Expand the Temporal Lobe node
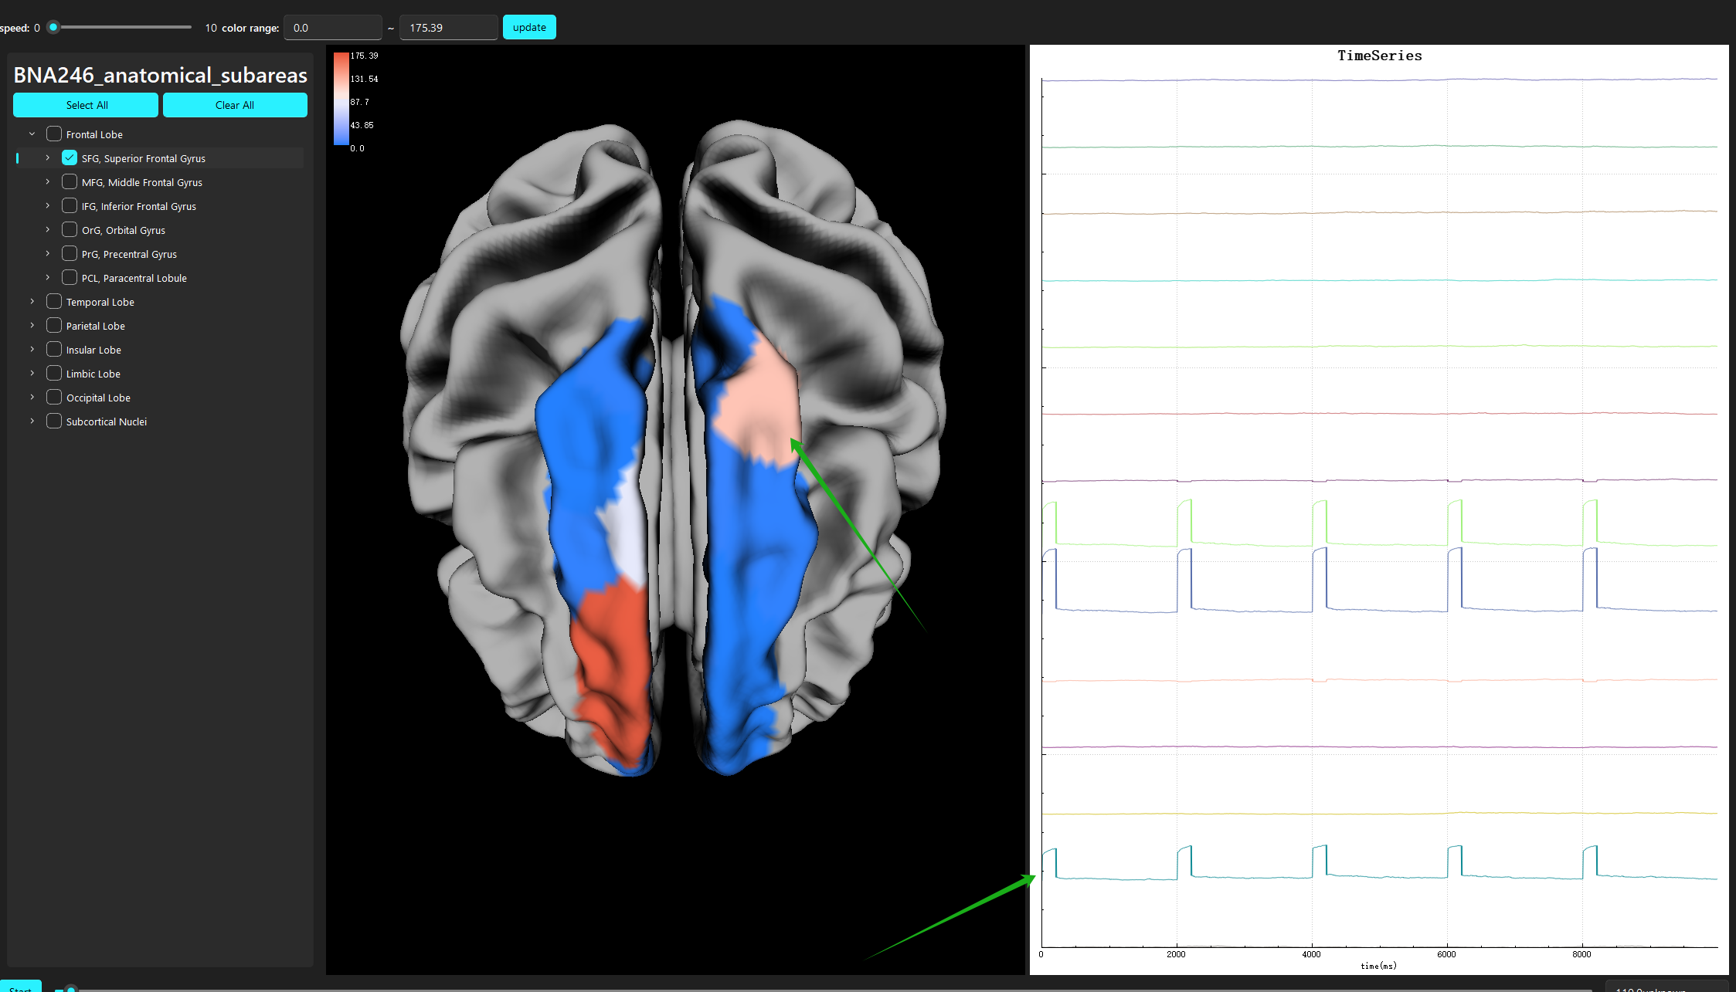Viewport: 1736px width, 992px height. pos(32,301)
